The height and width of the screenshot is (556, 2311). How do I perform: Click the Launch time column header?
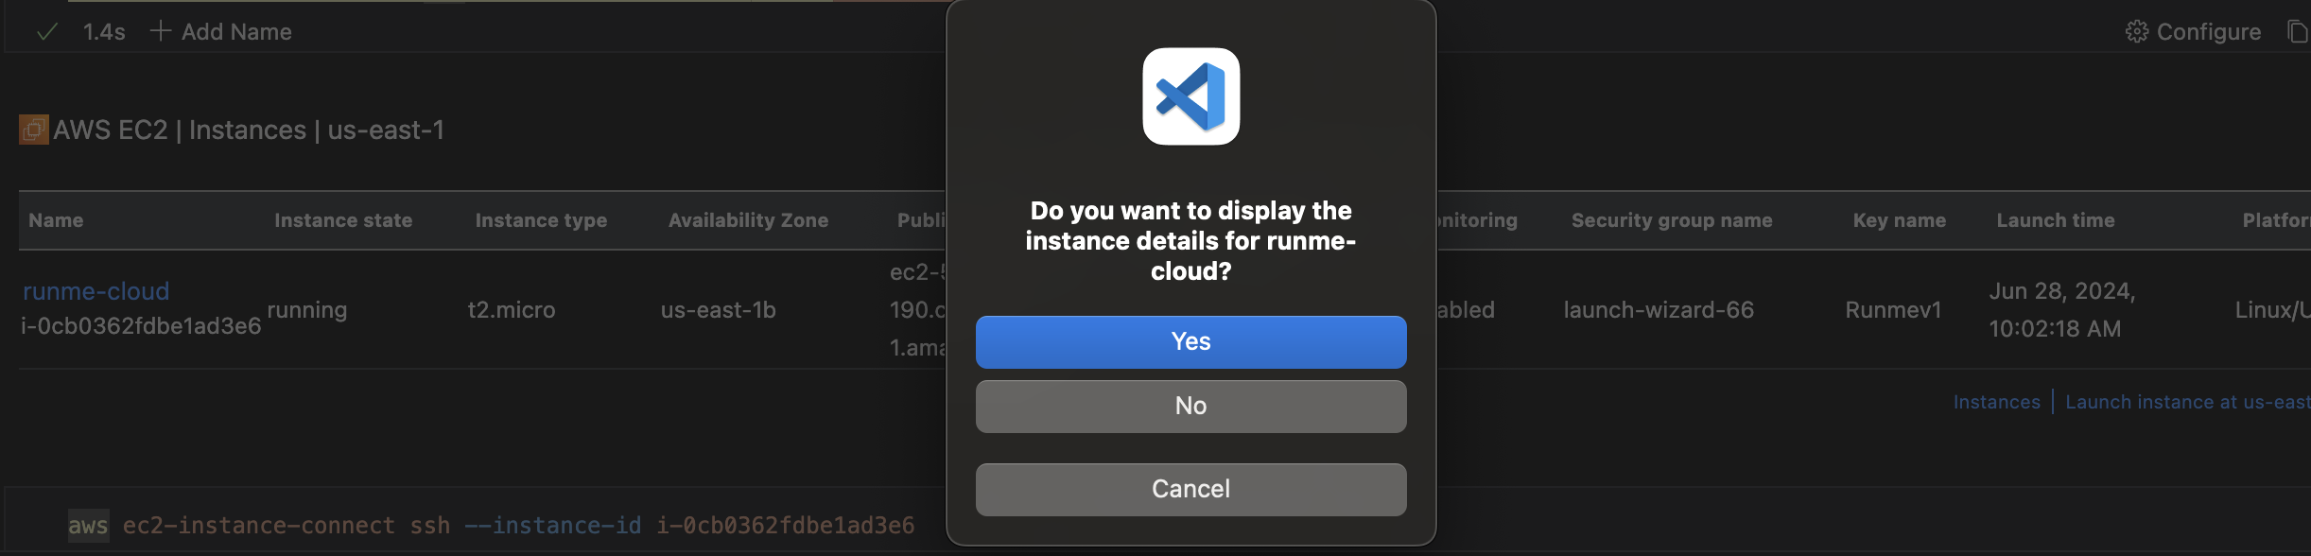(x=2055, y=220)
